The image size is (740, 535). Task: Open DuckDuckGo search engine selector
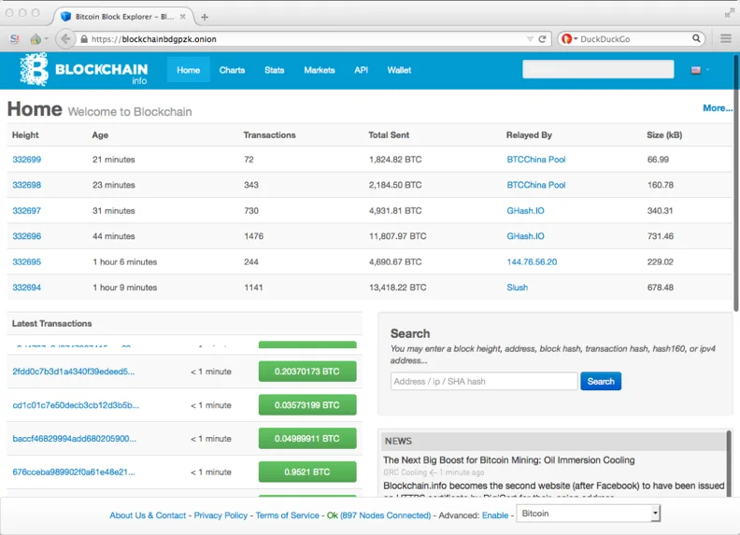(x=569, y=39)
